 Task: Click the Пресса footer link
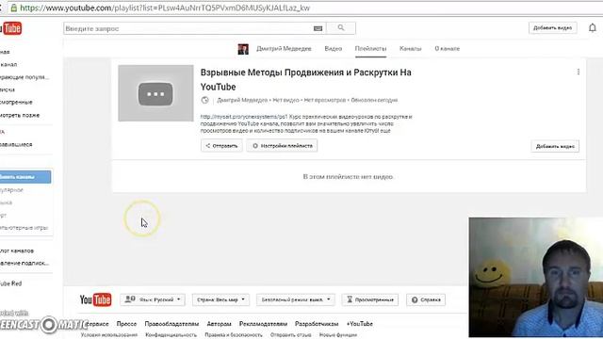(126, 324)
